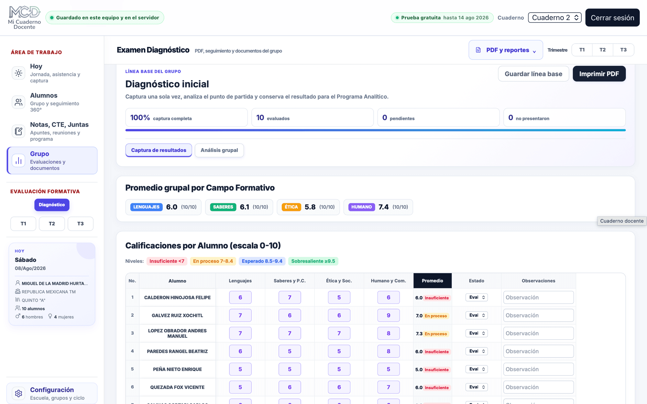Click the 0 pendientes stat card

click(438, 118)
